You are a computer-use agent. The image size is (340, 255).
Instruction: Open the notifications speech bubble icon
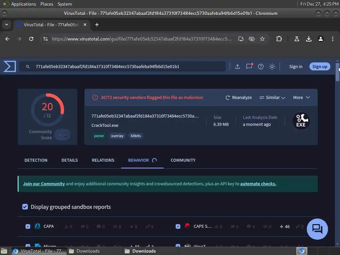249,66
